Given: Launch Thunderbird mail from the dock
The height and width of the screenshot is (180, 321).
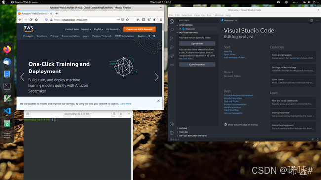Looking at the screenshot, I should pyautogui.click(x=7, y=62).
